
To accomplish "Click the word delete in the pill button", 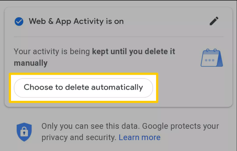I will coord(77,87).
